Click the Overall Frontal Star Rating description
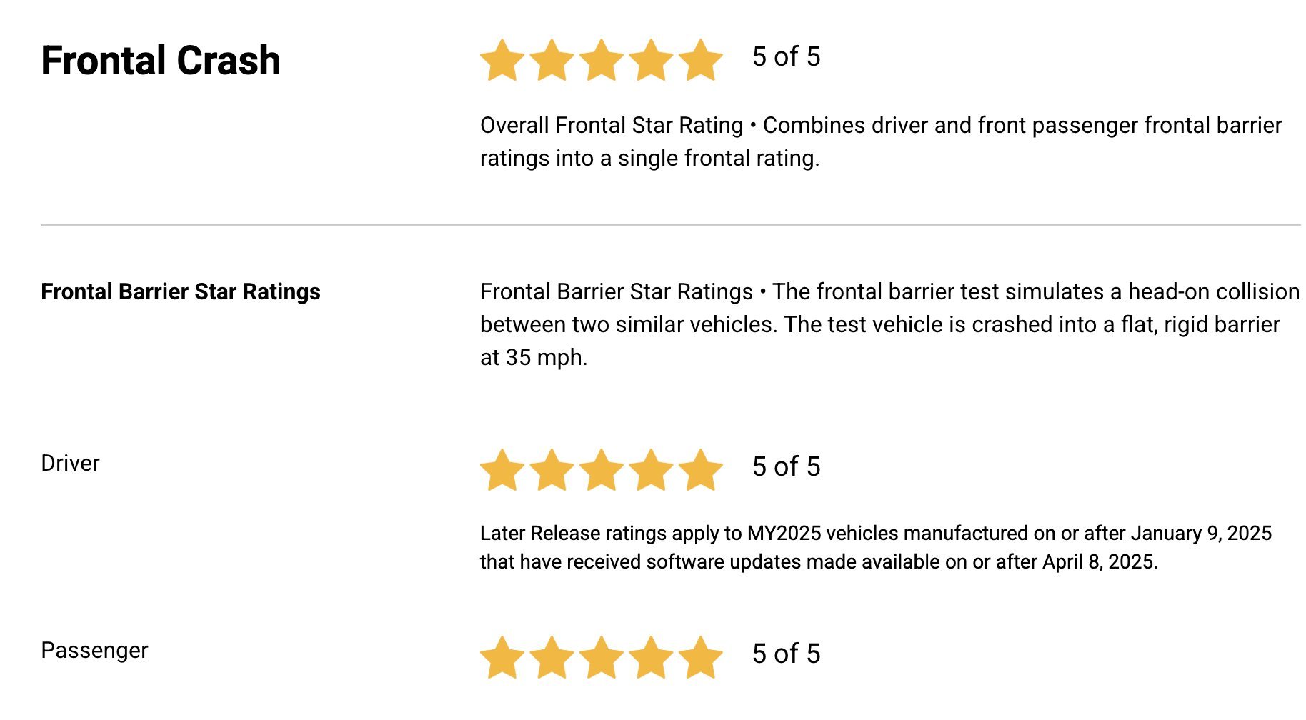 881,141
